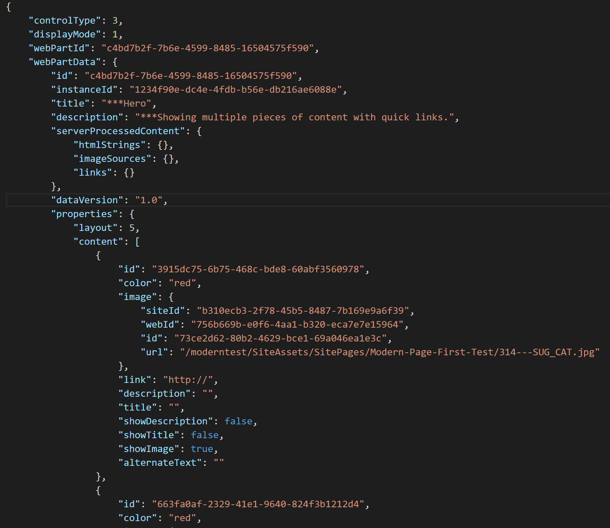
Task: Click the "controlType" key on the second line
Action: click(x=64, y=21)
